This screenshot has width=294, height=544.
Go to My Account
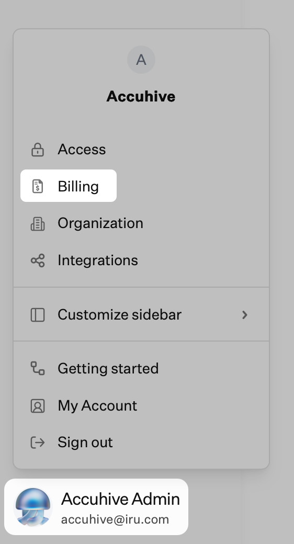[x=141, y=405]
